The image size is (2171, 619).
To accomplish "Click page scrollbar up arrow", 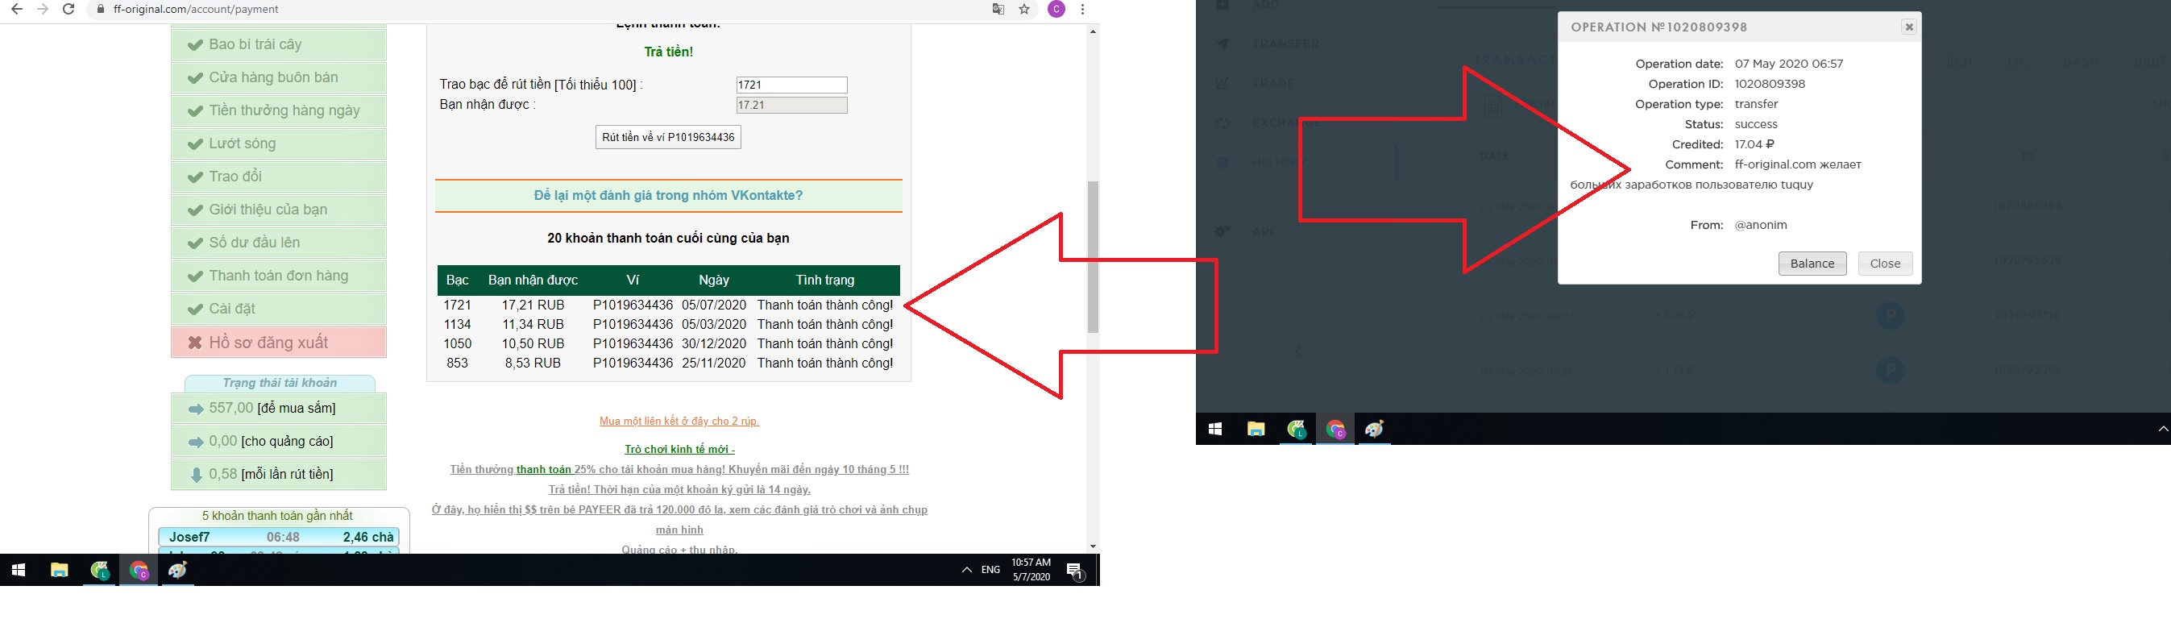I will point(1093,31).
